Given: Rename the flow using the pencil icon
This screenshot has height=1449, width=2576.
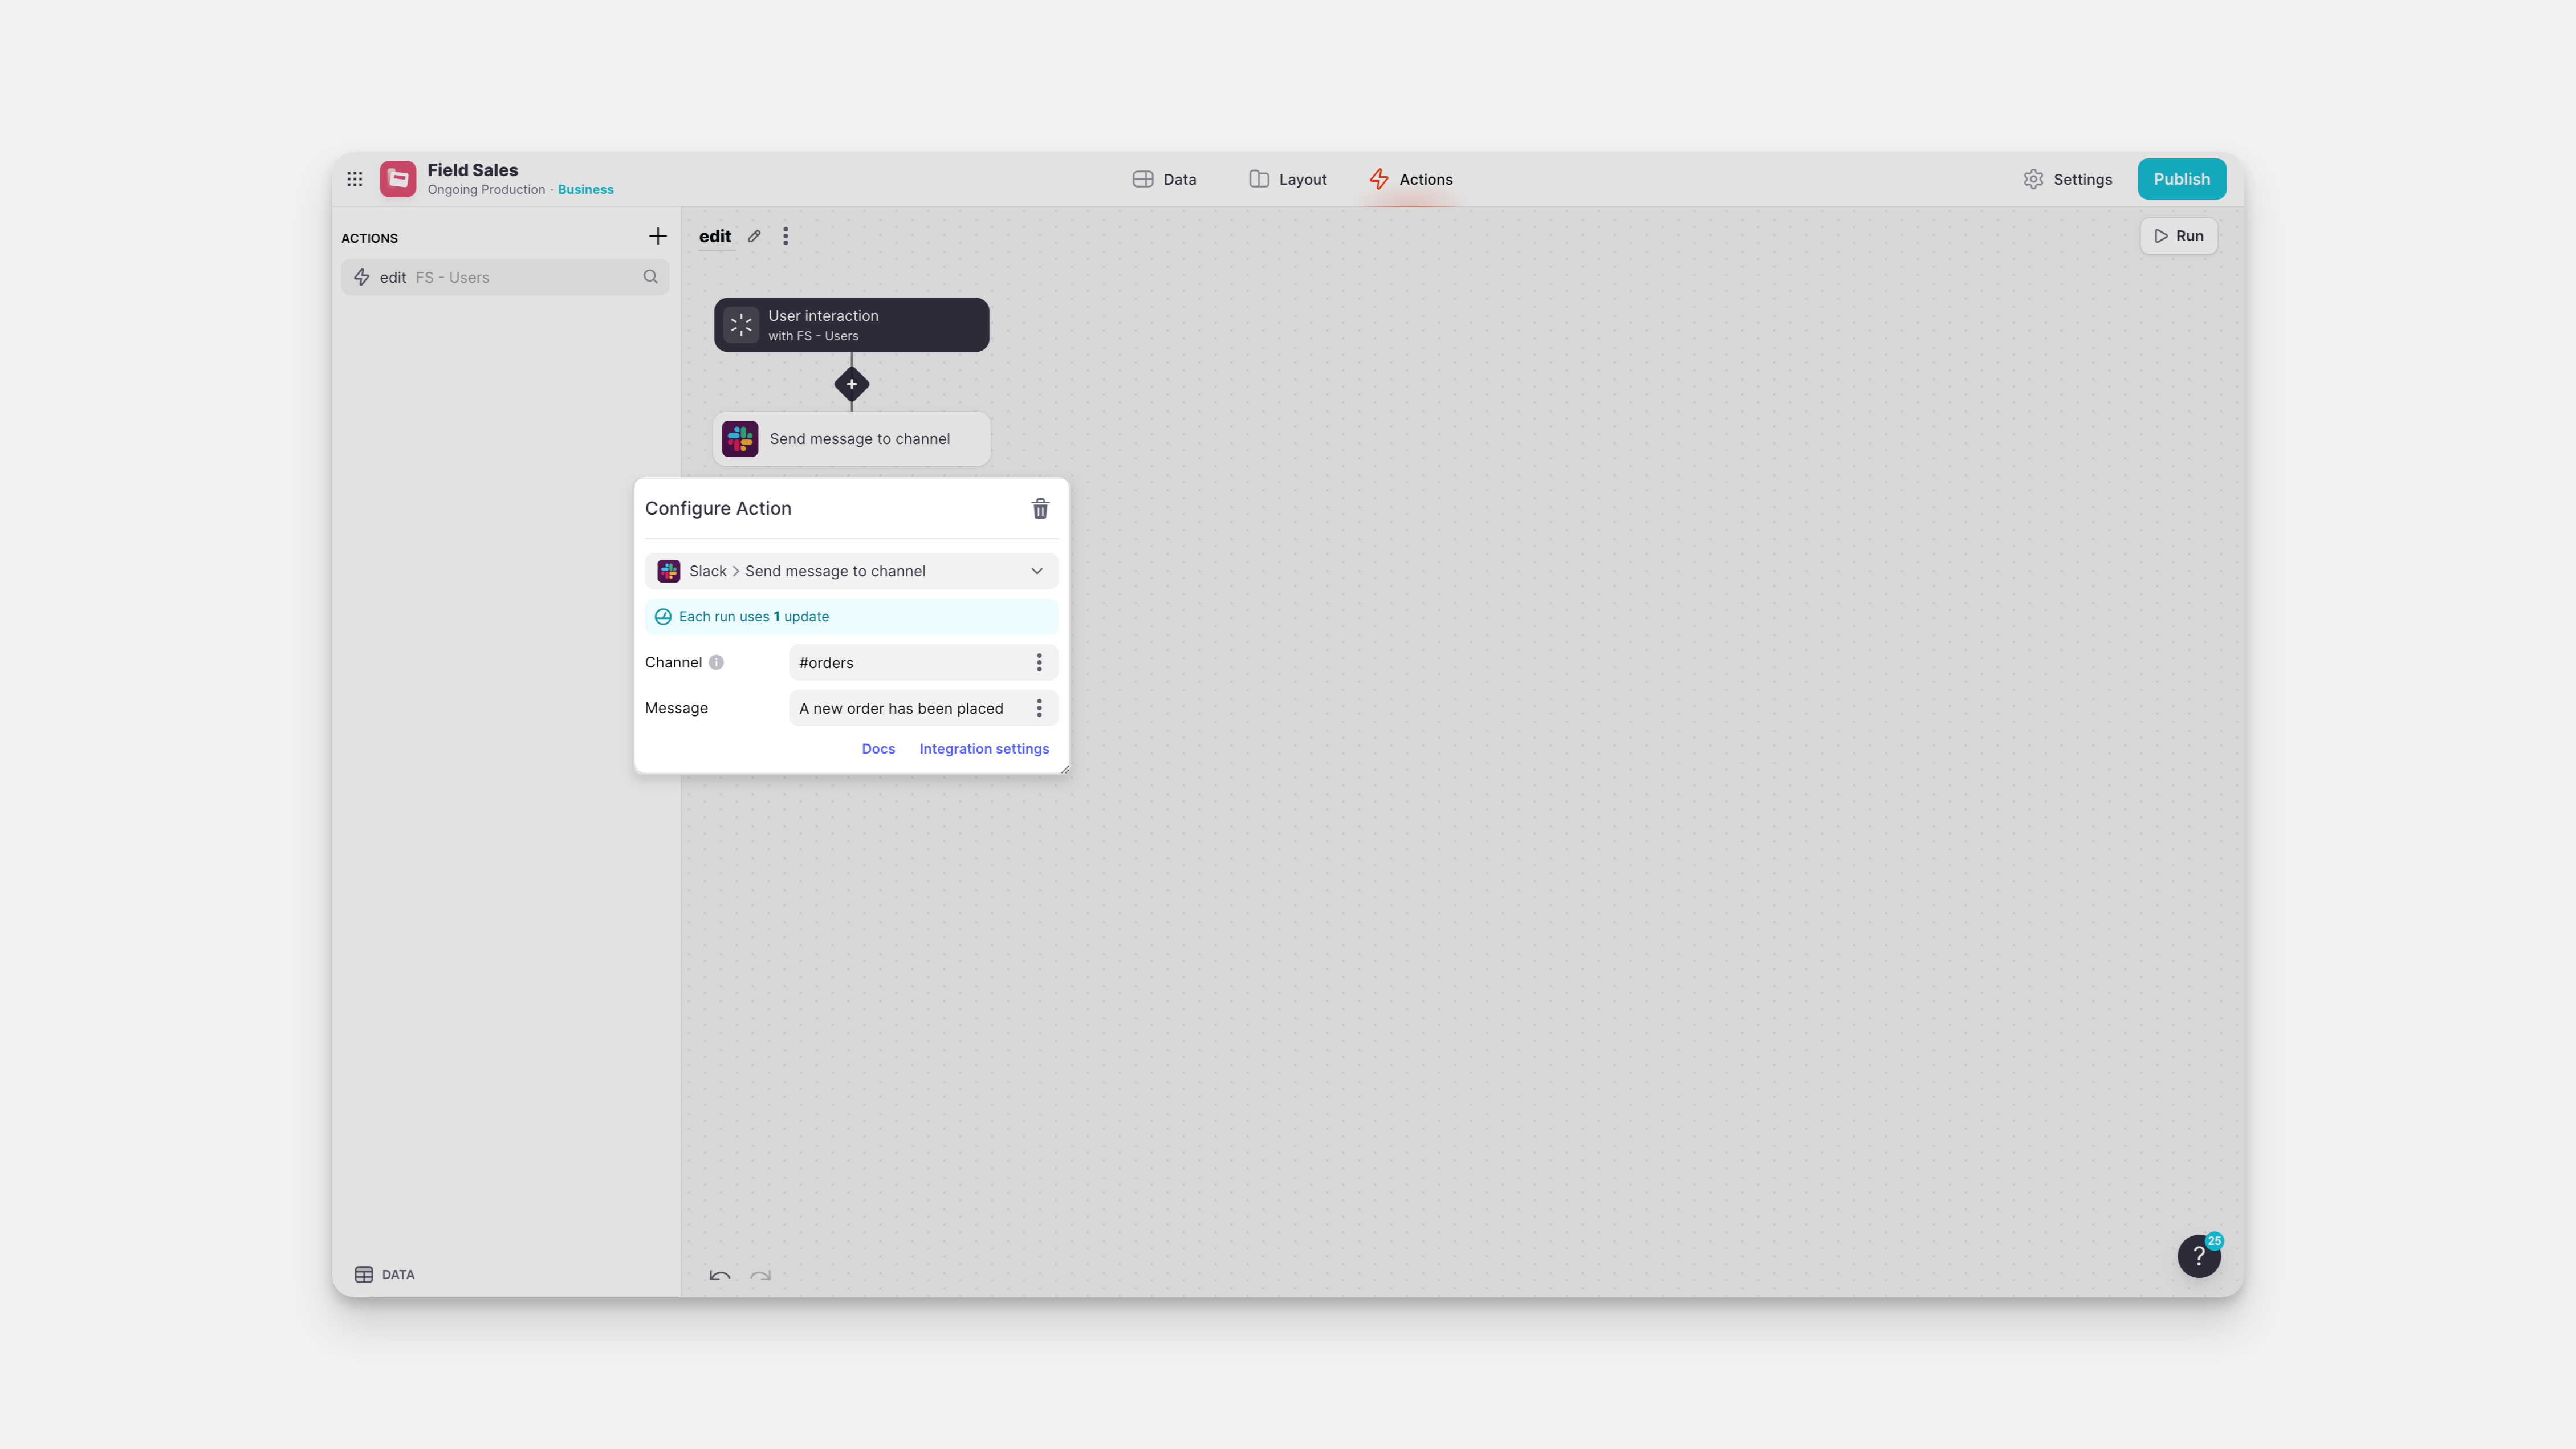Looking at the screenshot, I should [753, 236].
